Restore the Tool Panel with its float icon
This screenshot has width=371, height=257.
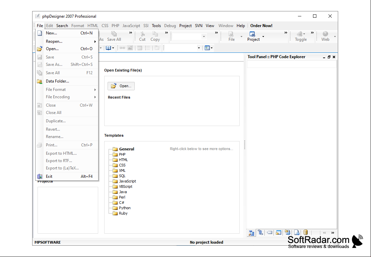click(x=329, y=57)
